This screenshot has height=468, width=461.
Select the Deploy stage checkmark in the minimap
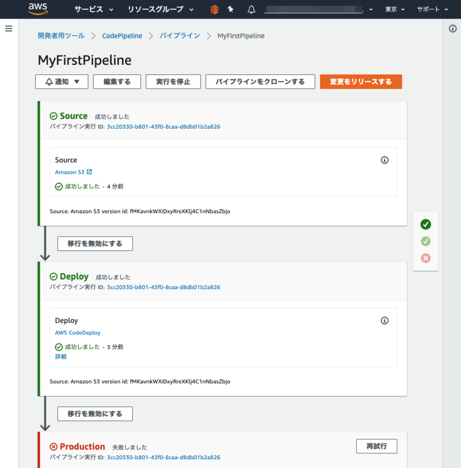click(x=425, y=241)
